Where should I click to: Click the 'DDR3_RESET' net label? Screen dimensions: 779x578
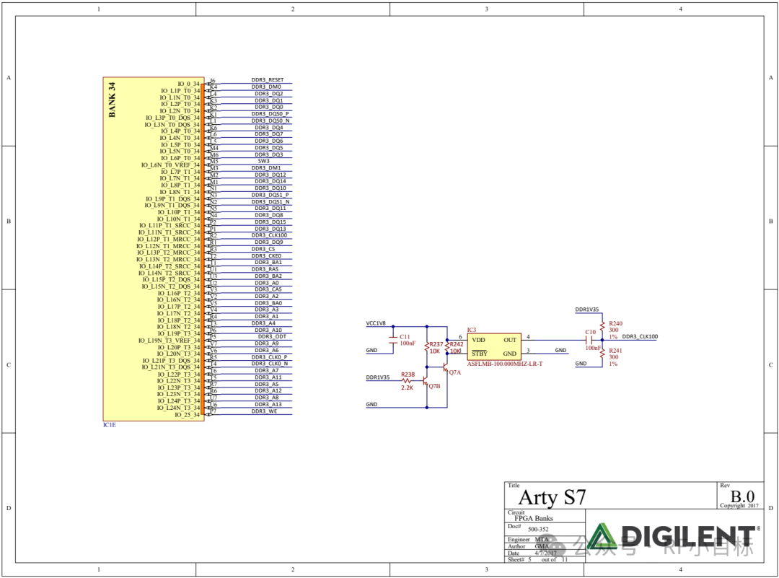coord(268,79)
